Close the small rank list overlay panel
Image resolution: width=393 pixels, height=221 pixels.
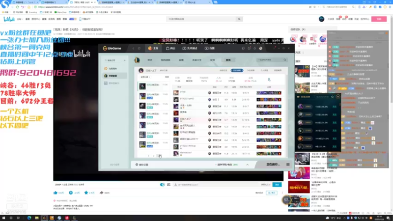tap(338, 96)
